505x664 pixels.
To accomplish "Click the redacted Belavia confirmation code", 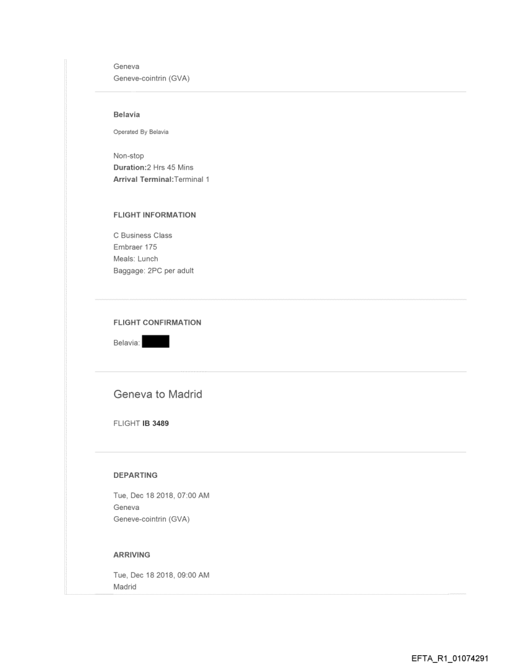I will click(x=156, y=341).
